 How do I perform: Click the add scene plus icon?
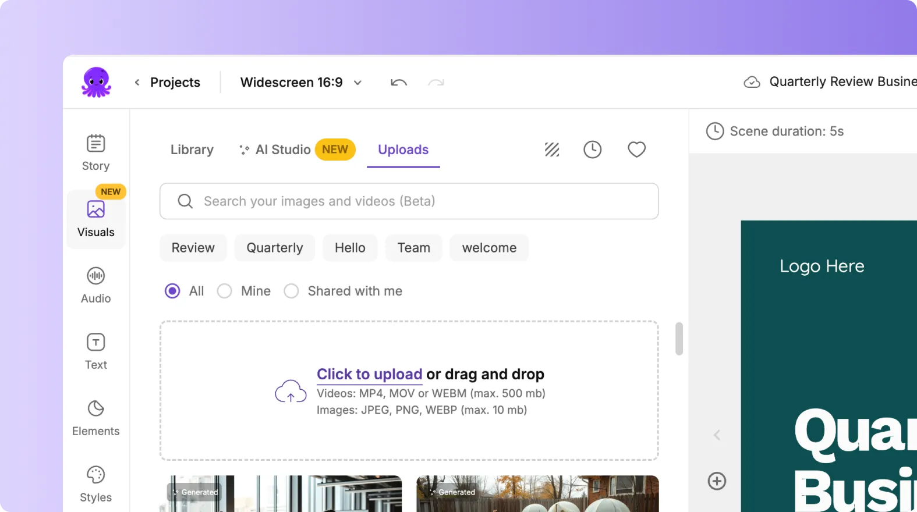point(717,481)
